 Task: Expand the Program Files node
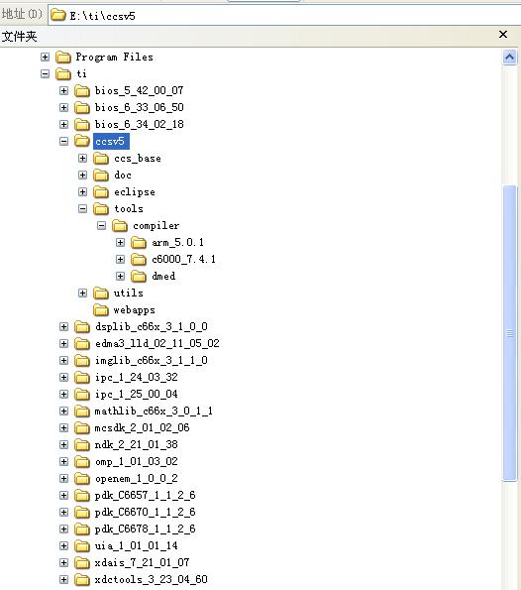click(x=46, y=58)
